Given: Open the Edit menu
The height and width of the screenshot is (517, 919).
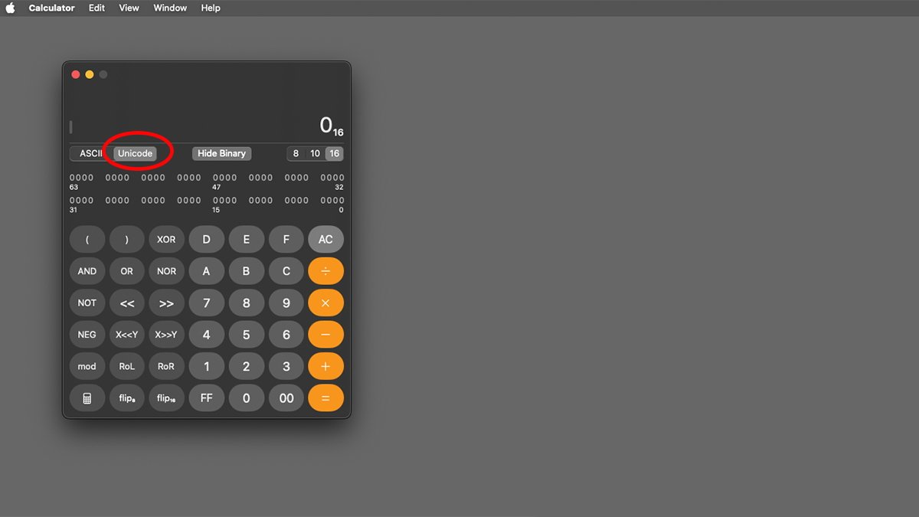Looking at the screenshot, I should (x=96, y=8).
